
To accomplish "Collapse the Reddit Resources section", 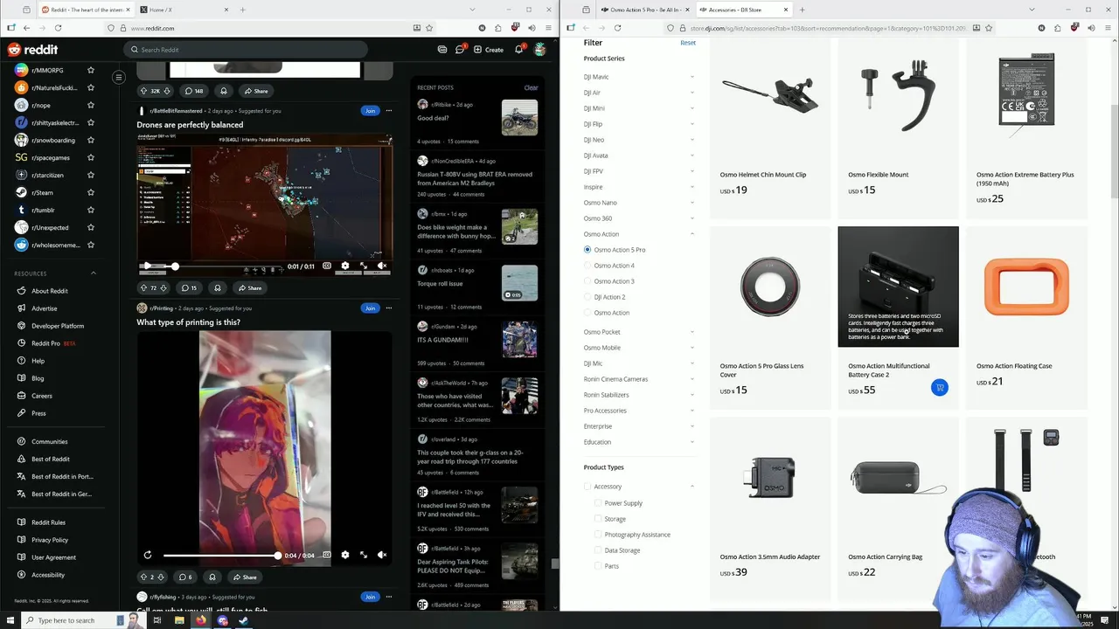I will 94,273.
